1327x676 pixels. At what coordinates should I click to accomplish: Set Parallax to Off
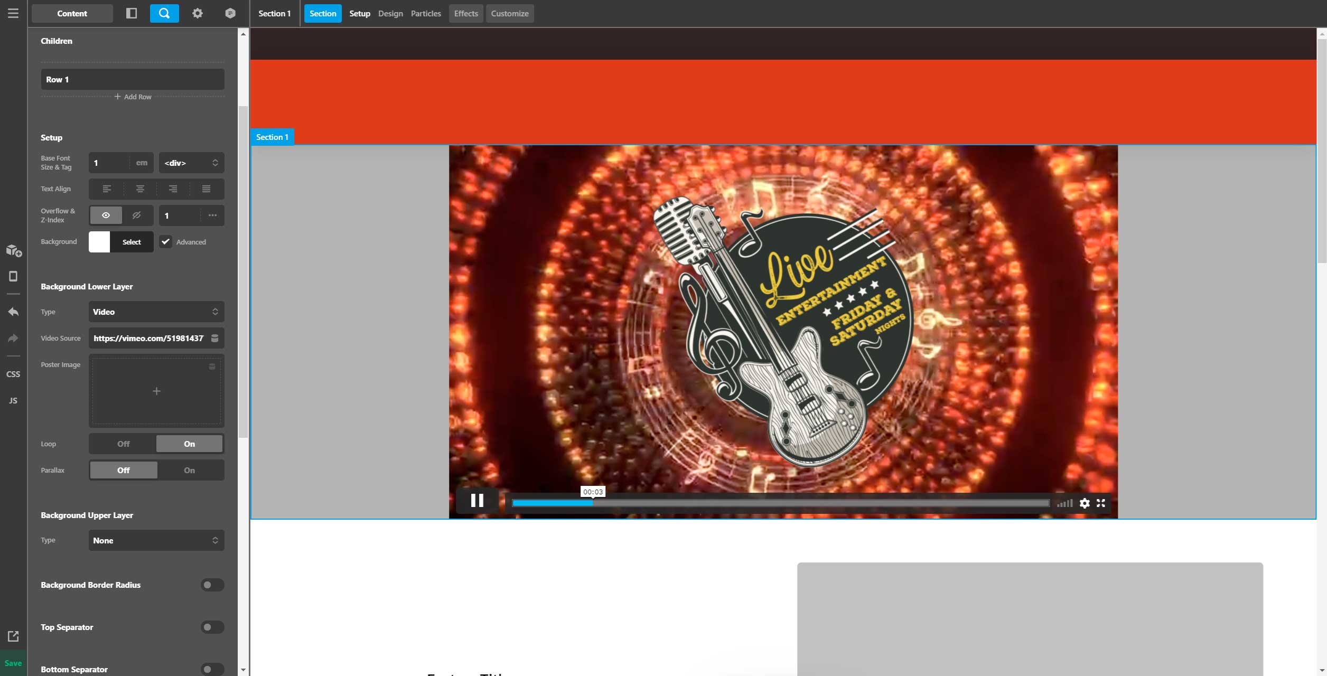[123, 471]
